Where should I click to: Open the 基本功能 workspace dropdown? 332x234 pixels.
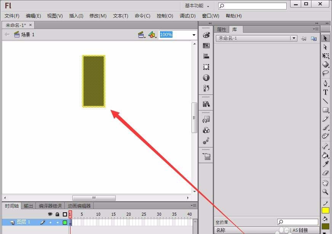pos(197,6)
